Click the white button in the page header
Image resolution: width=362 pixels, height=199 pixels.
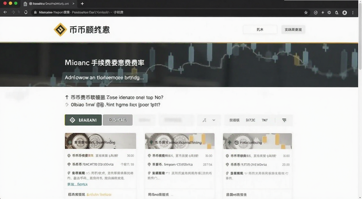click(x=260, y=29)
